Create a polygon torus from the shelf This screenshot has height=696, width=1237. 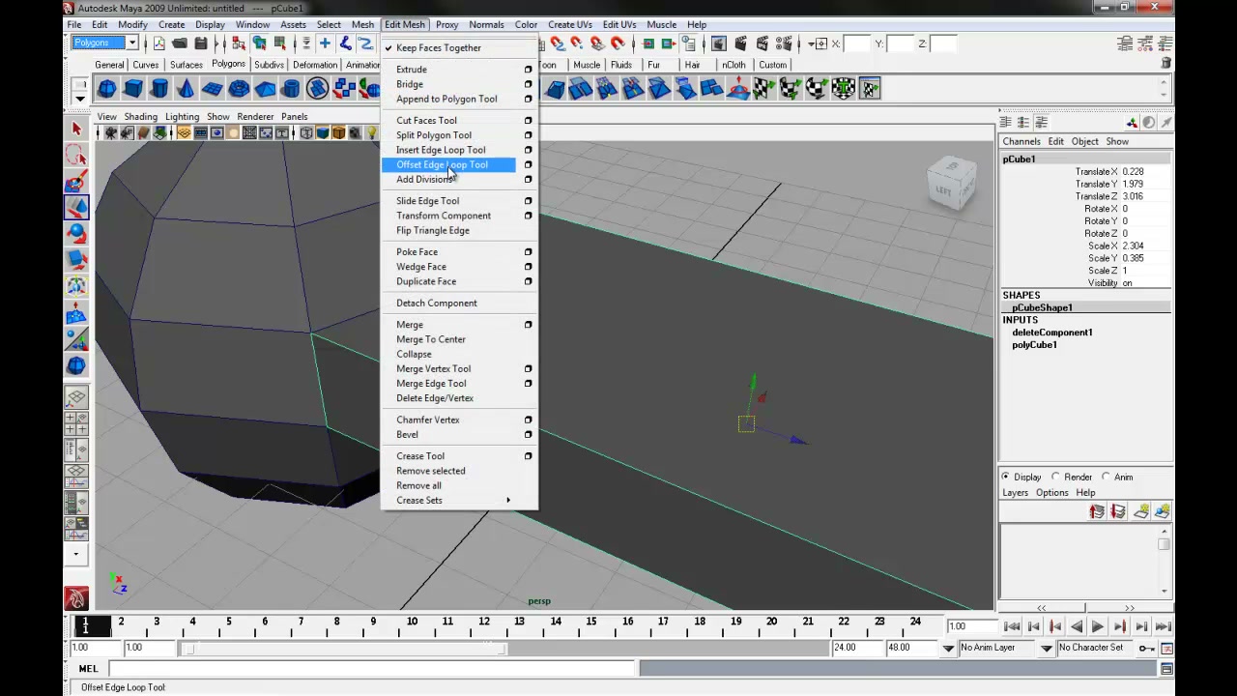(239, 89)
